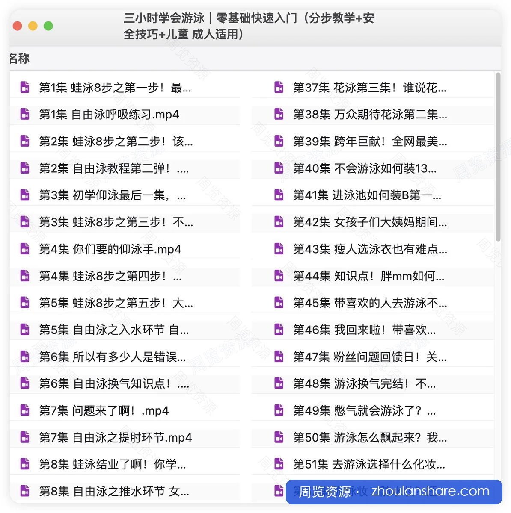Select file name 第3集 初学仰泳最后一集

pos(113,195)
